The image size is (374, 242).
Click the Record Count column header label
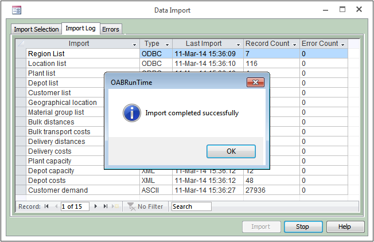[x=267, y=44]
